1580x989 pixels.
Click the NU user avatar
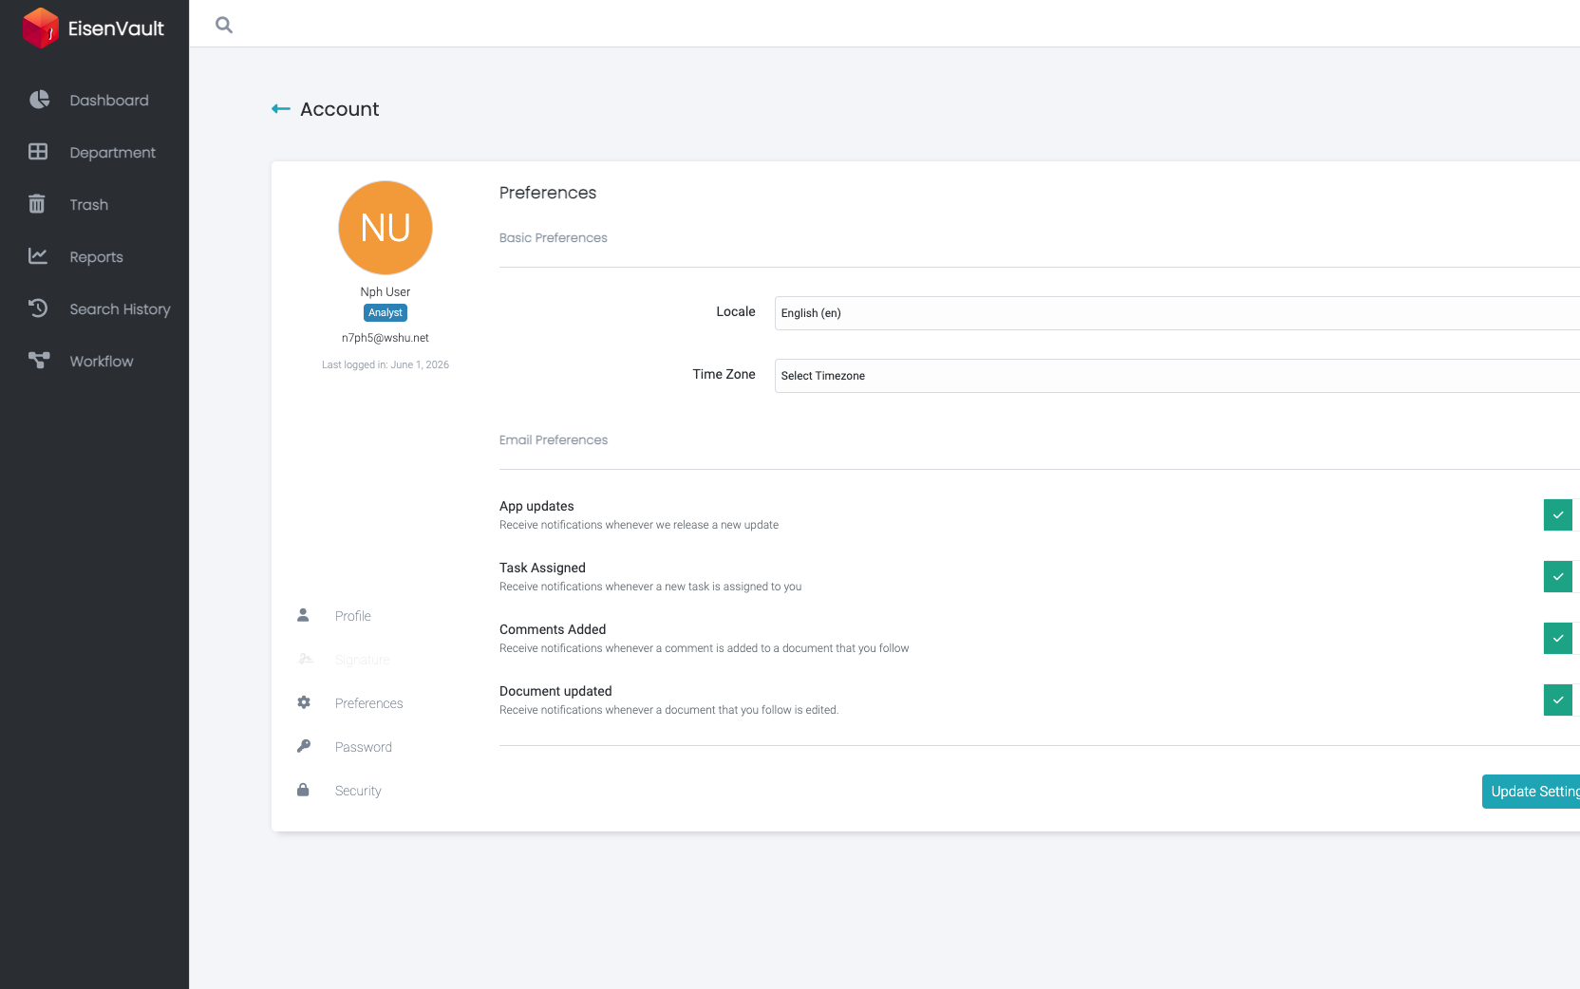click(386, 228)
